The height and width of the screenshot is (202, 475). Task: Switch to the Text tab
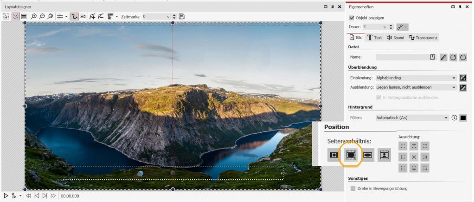coord(374,38)
